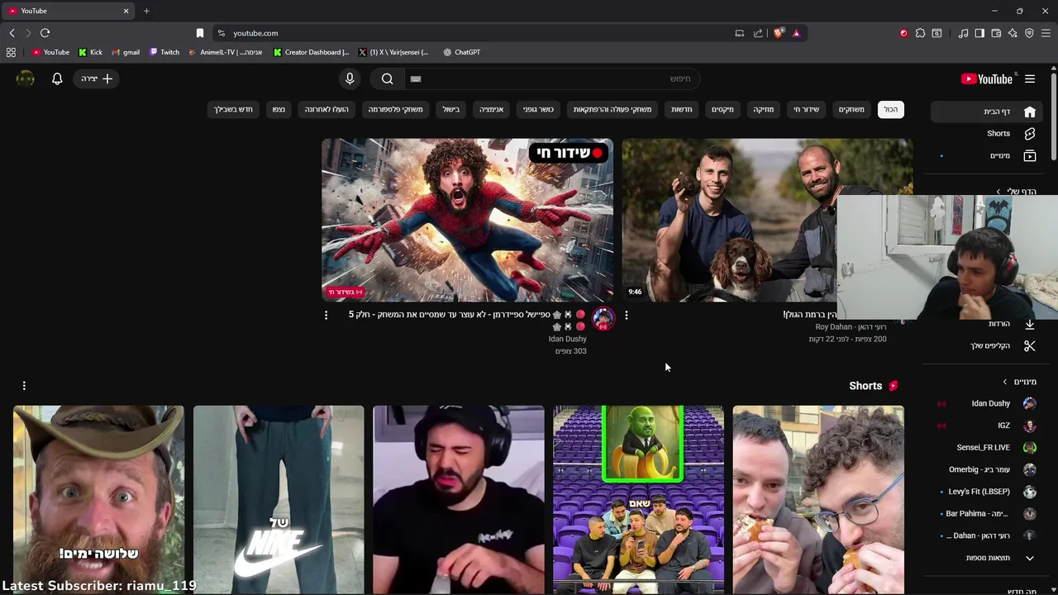Viewport: 1058px width, 595px height.
Task: Expand show more subscriptions chevron
Action: click(x=1030, y=558)
